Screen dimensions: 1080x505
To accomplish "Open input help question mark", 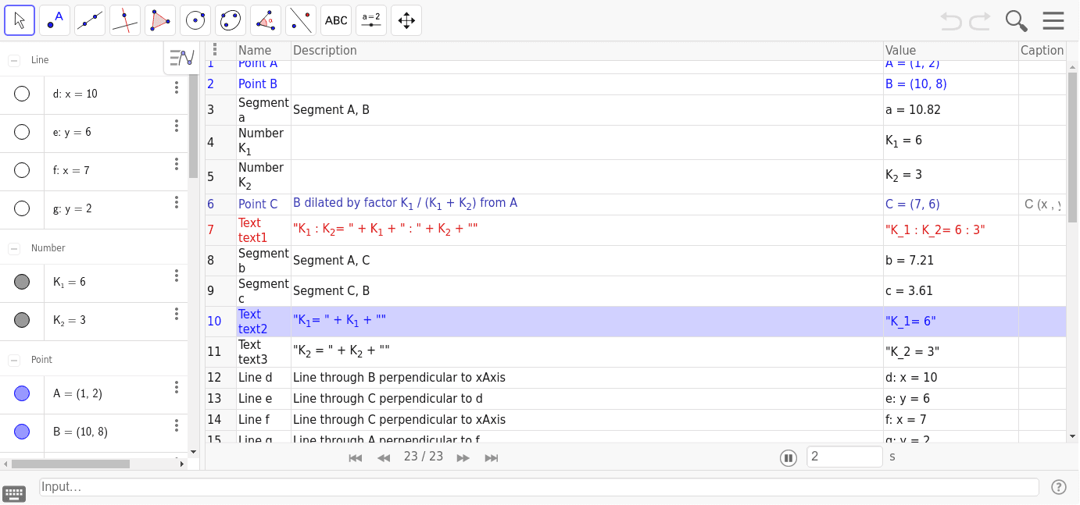I will pos(1059,487).
